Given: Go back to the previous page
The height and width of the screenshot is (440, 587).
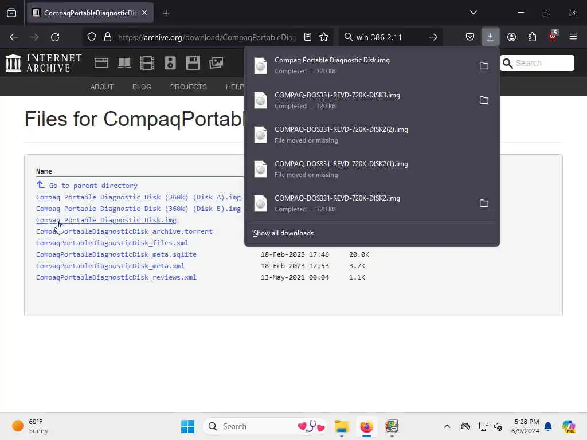Looking at the screenshot, I should tap(14, 37).
